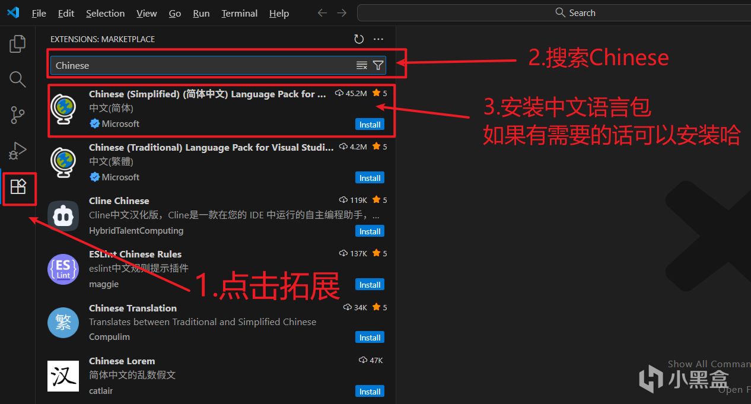
Task: Select the Chinese Lorem title
Action: pyautogui.click(x=122, y=361)
